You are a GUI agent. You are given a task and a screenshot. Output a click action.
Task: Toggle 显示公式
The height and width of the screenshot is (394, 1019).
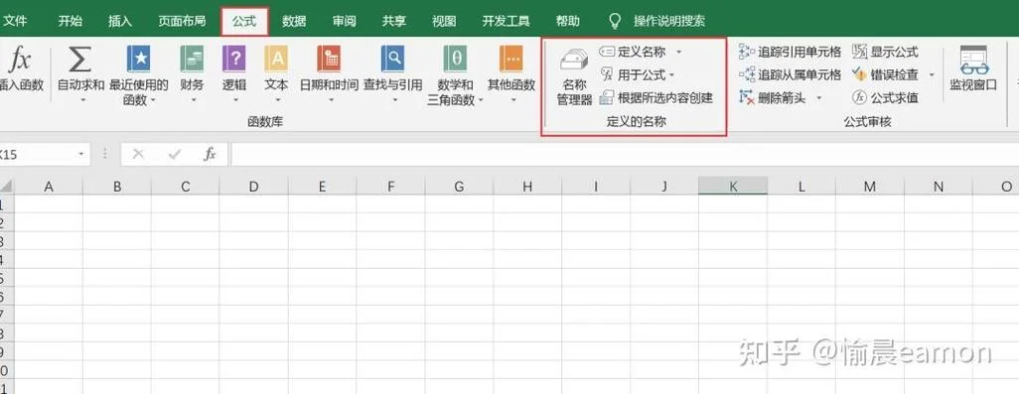click(885, 52)
